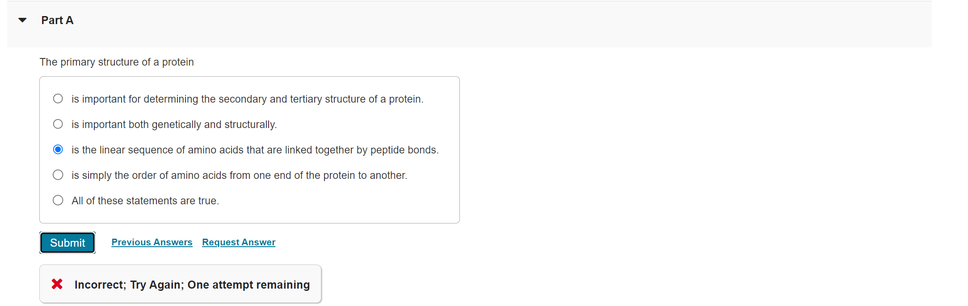Click the question text 'The primary structure of a protein'

click(117, 62)
